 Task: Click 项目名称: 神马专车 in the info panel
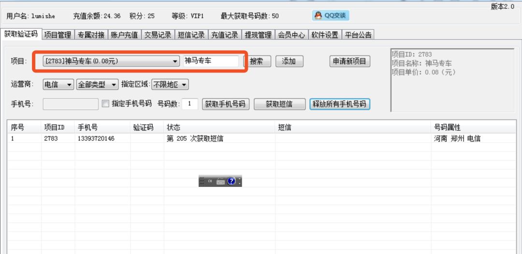click(422, 63)
